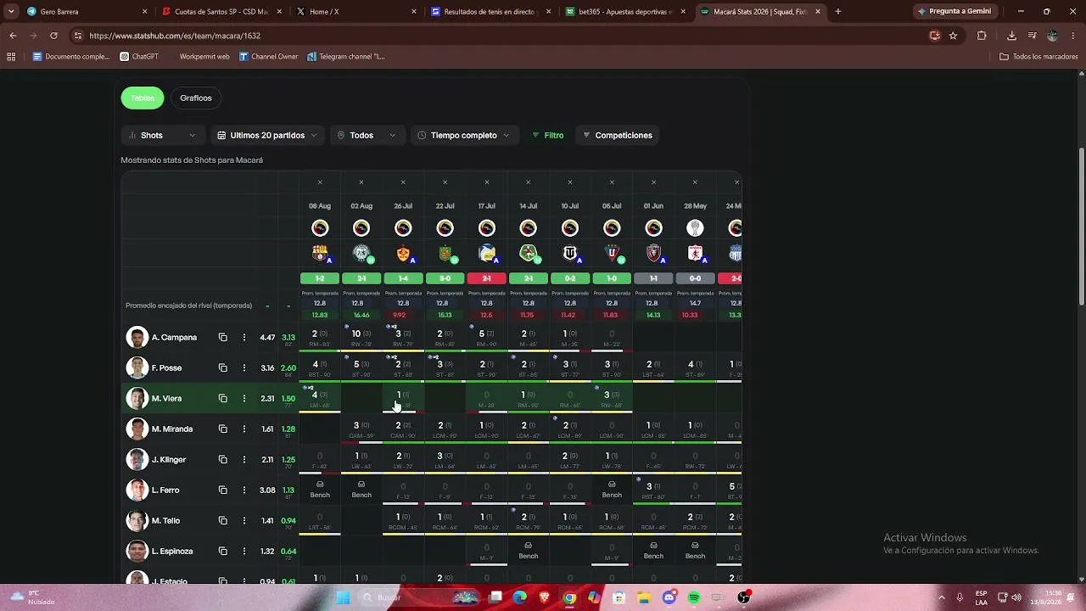Click Pregunta a Gemini button
The image size is (1086, 611).
(954, 12)
